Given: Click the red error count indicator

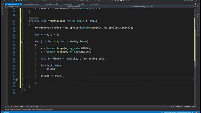Looking at the screenshot, I should (16, 106).
